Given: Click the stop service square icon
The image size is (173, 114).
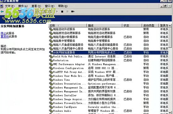Looking at the screenshot, I should [x=62, y=11].
